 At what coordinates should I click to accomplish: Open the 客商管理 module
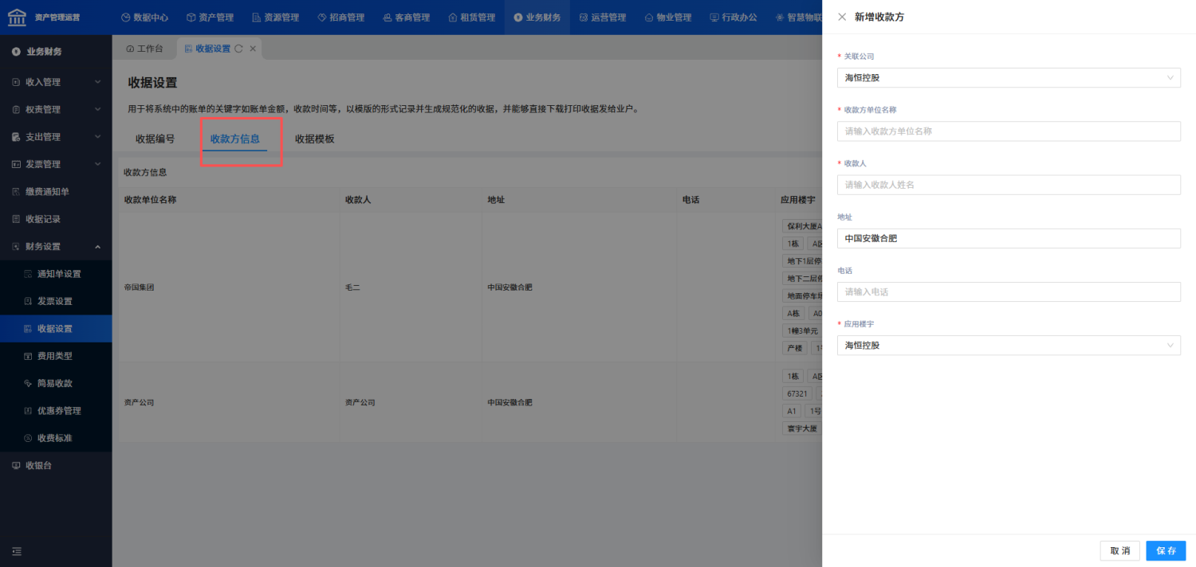pyautogui.click(x=406, y=18)
